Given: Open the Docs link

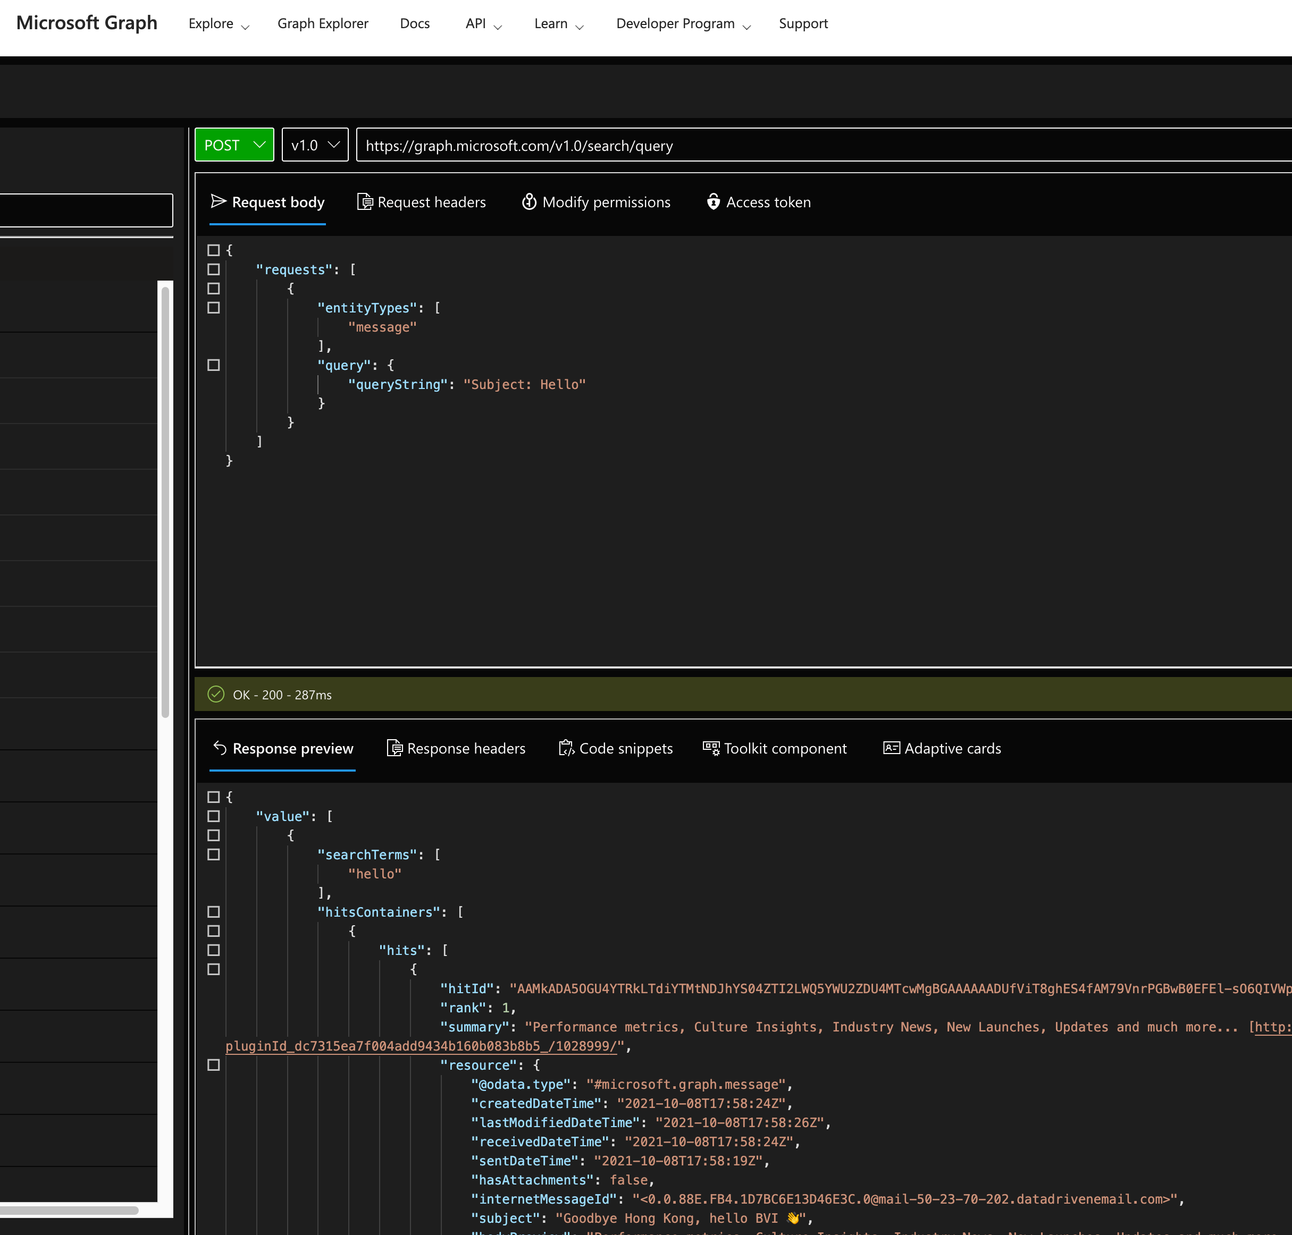Looking at the screenshot, I should tap(415, 24).
